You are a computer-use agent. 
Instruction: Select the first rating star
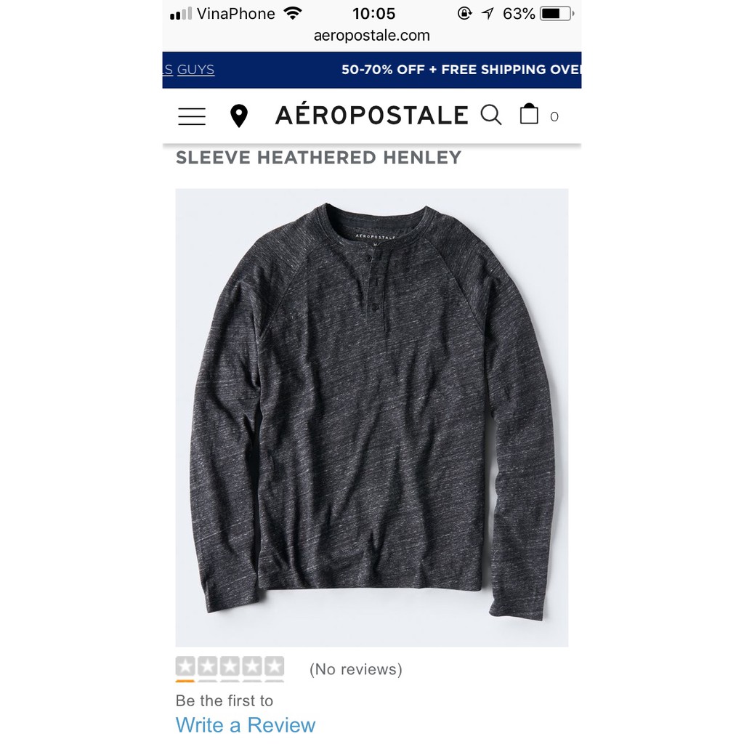point(185,667)
